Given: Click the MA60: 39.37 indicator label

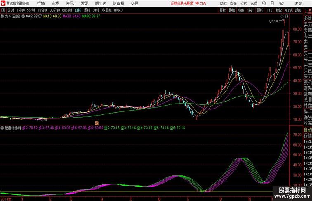Looking at the screenshot, I should 91,17.
